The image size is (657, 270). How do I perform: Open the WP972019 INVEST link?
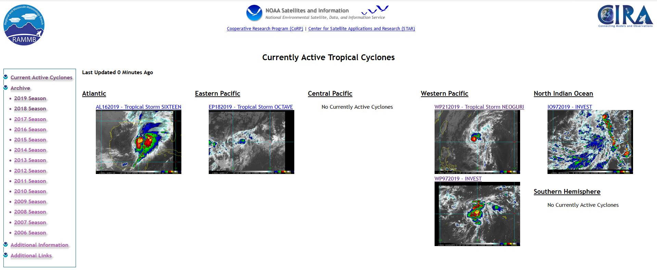(458, 179)
